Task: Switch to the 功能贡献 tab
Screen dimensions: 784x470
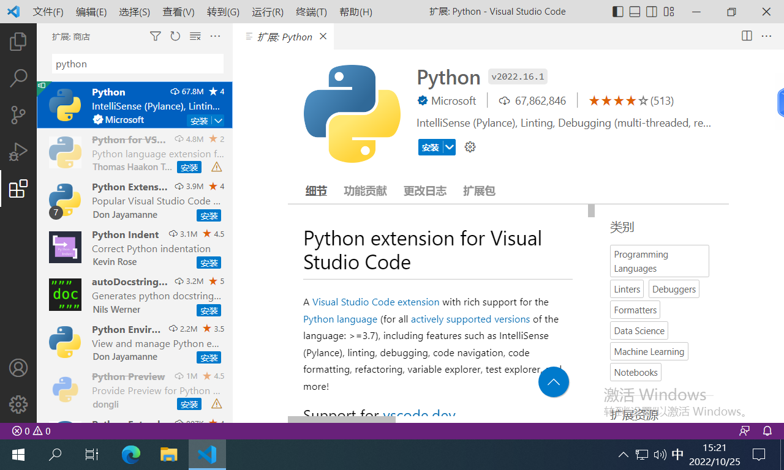Action: [x=365, y=191]
